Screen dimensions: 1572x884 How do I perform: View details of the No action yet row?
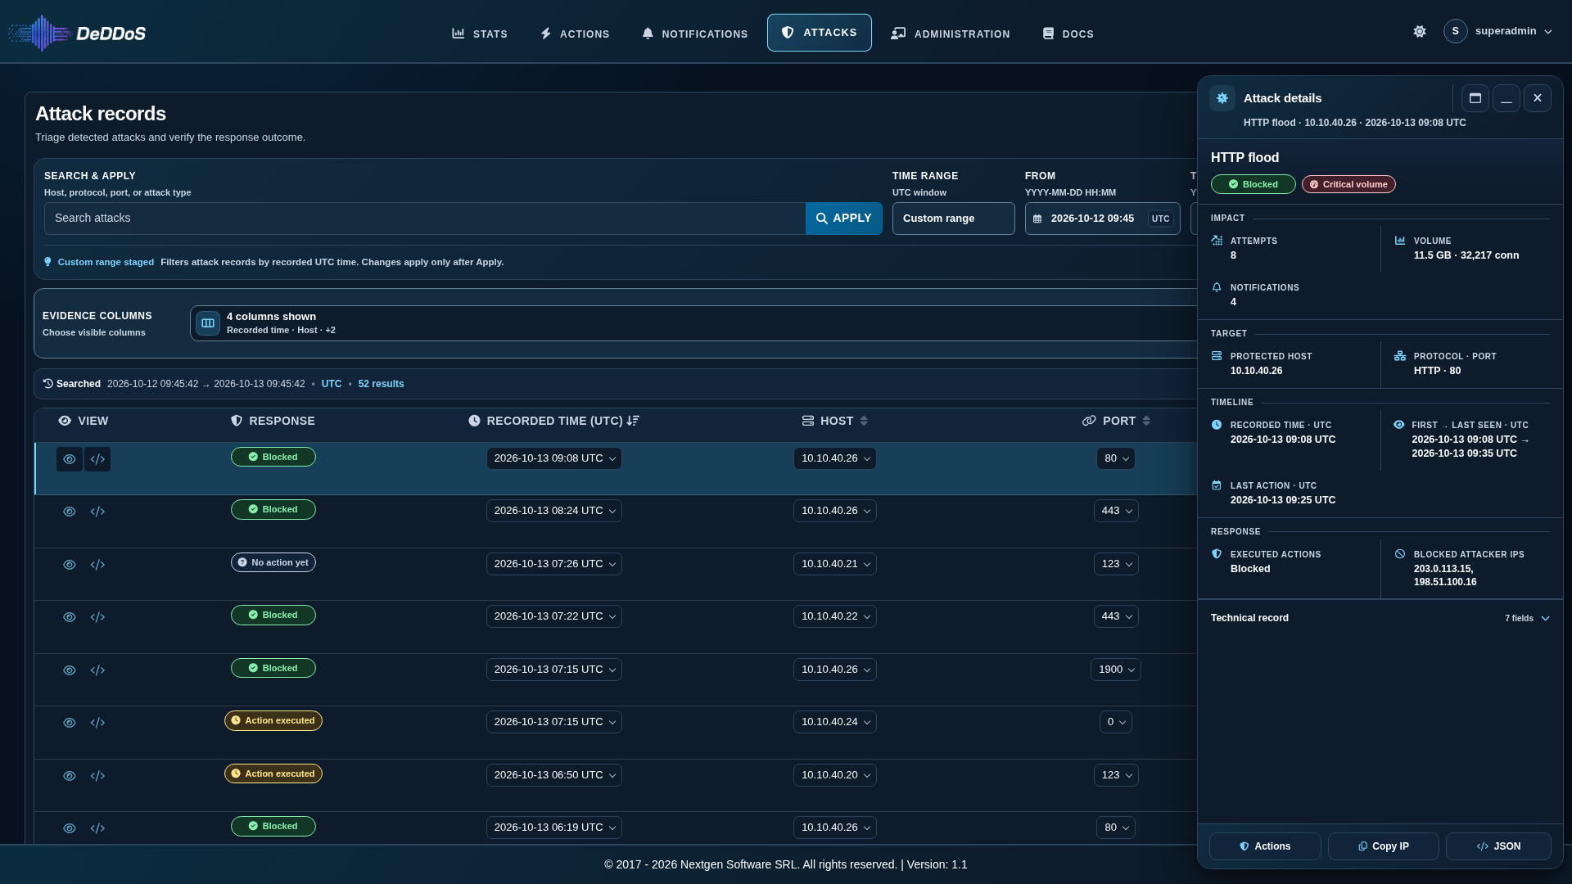pyautogui.click(x=70, y=565)
